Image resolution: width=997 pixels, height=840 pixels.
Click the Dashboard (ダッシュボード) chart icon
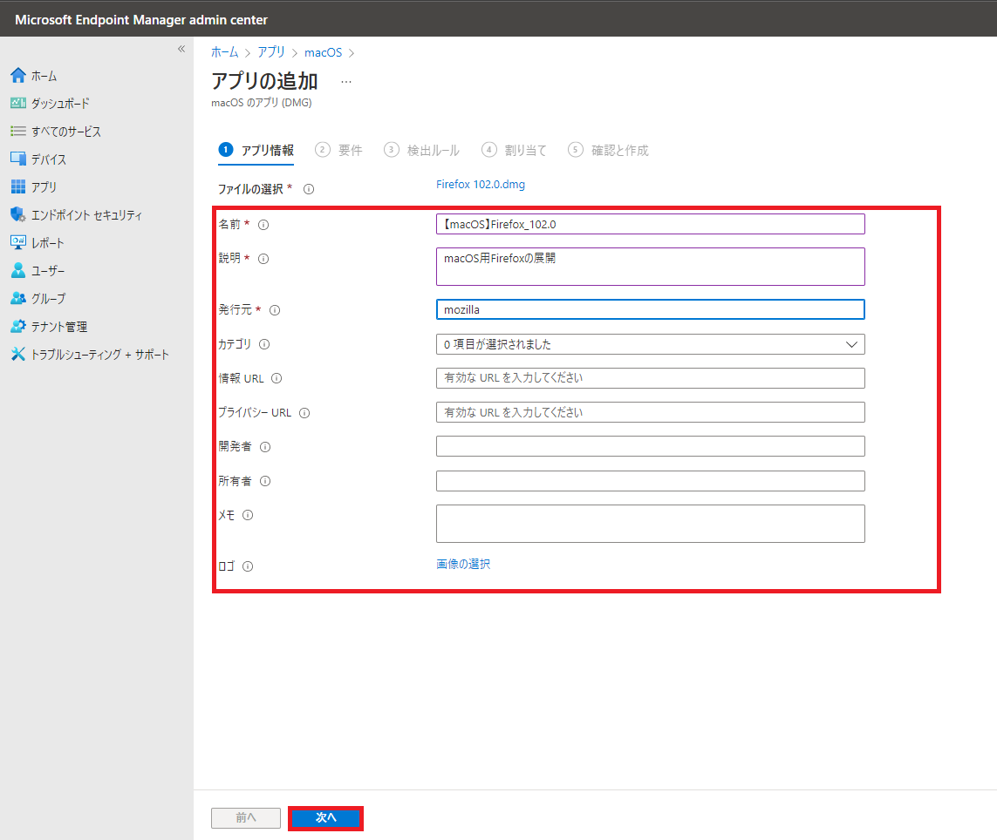[x=18, y=103]
